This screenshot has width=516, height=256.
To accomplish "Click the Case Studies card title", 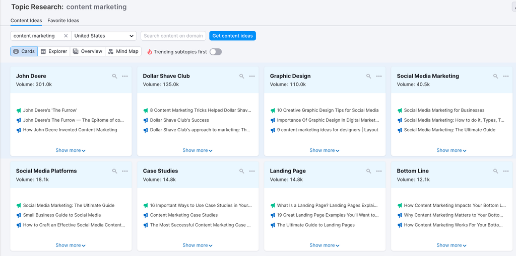I will click(x=160, y=171).
